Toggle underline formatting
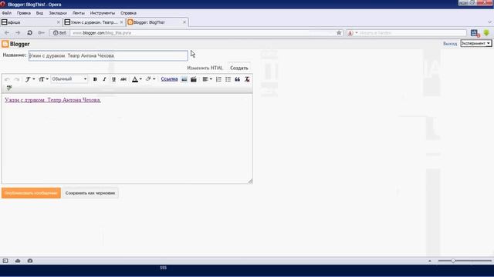Image resolution: width=494 pixels, height=277 pixels. [x=113, y=79]
